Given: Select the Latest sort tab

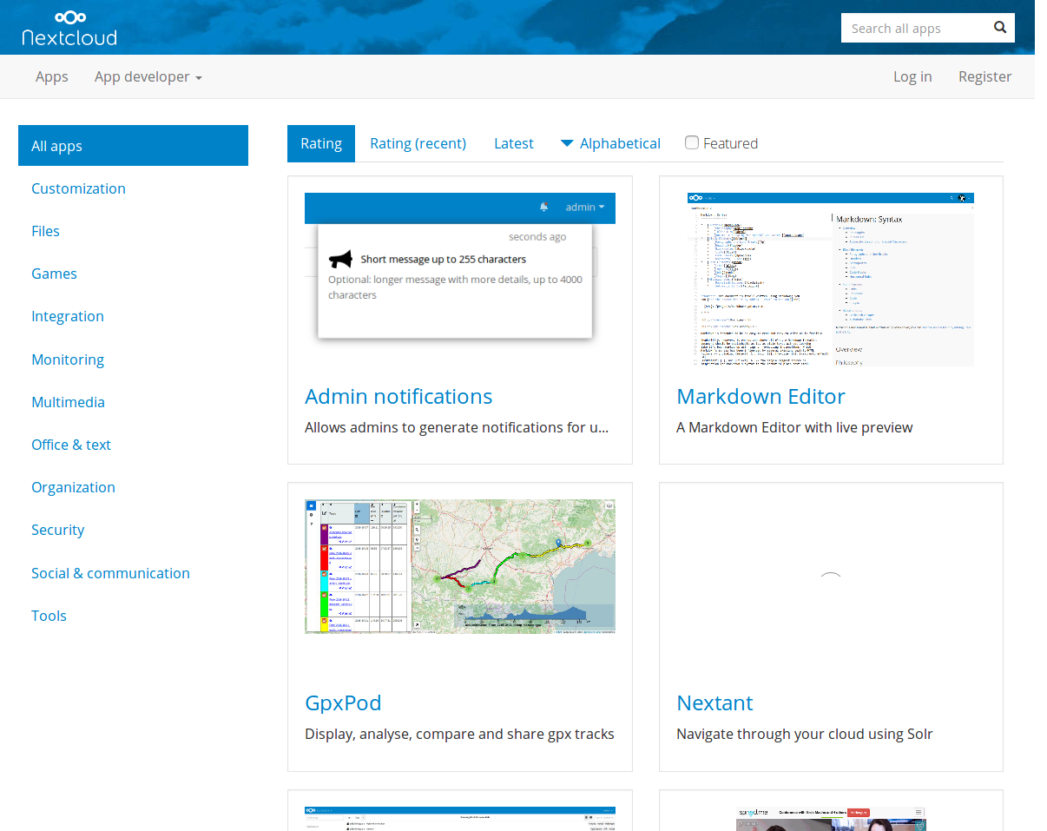Looking at the screenshot, I should coord(514,143).
